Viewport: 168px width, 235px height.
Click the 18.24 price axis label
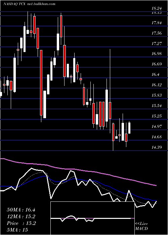[x=156, y=8]
